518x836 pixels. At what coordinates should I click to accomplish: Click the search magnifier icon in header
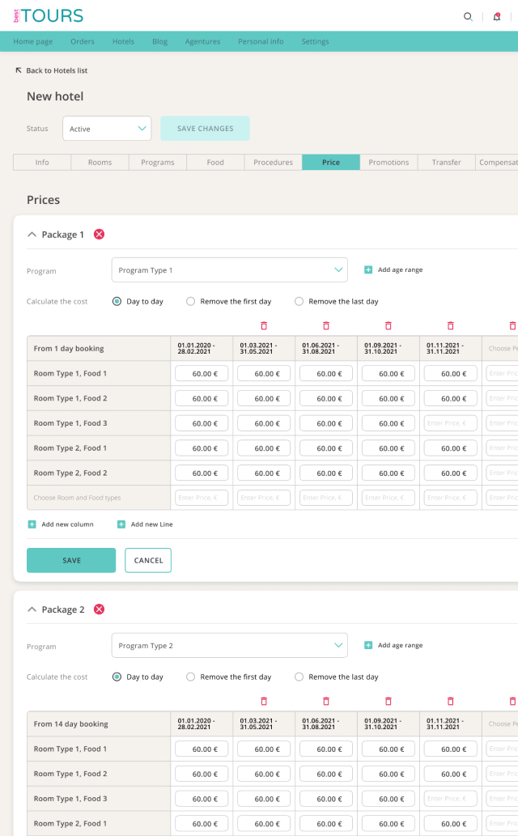[468, 16]
